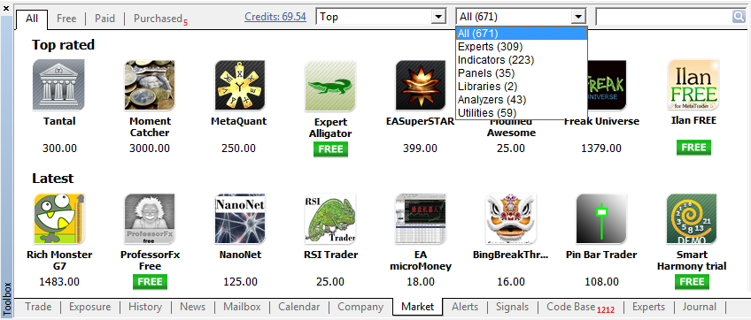This screenshot has width=751, height=320.
Task: Switch to the All tab
Action: 32,19
